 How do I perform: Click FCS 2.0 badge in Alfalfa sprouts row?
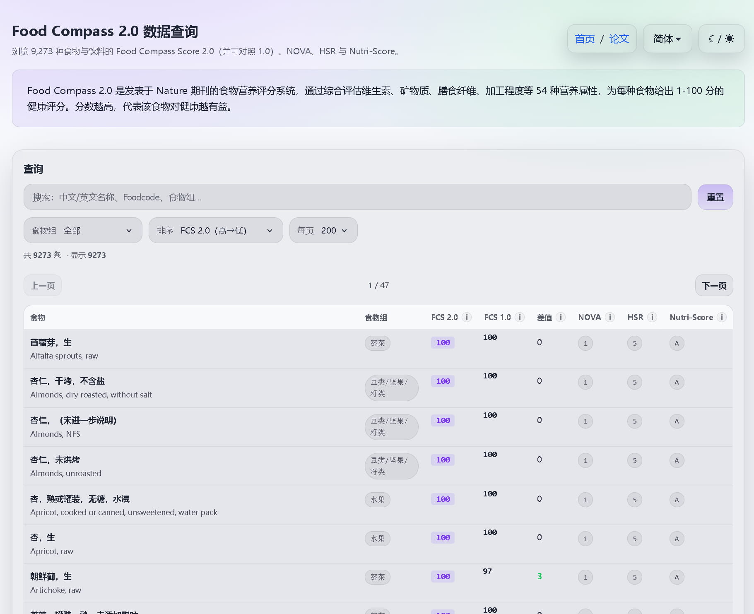point(443,343)
